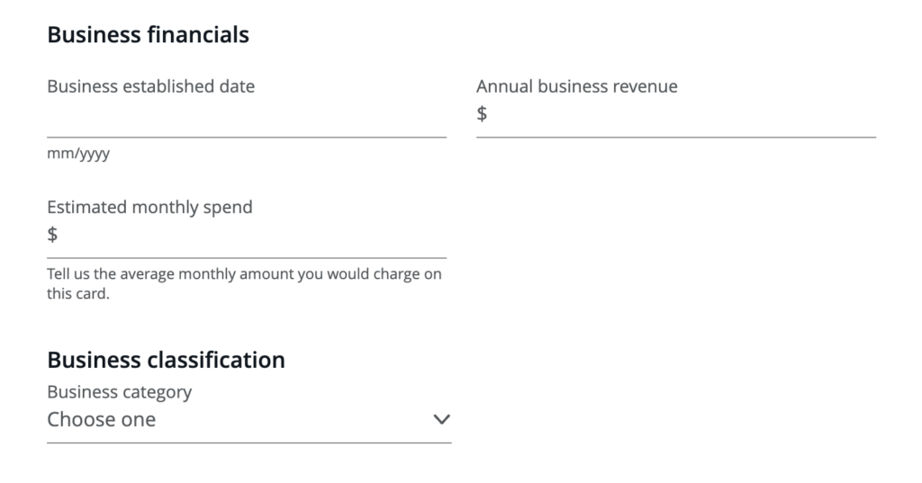Image resolution: width=922 pixels, height=483 pixels.
Task: Click the underline beneath the established date field
Action: tap(246, 137)
